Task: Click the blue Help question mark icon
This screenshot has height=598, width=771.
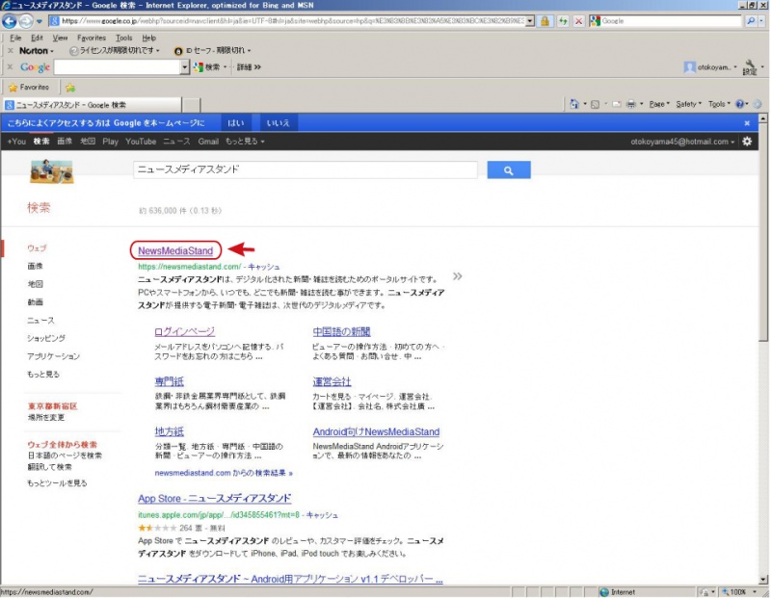Action: click(x=740, y=104)
